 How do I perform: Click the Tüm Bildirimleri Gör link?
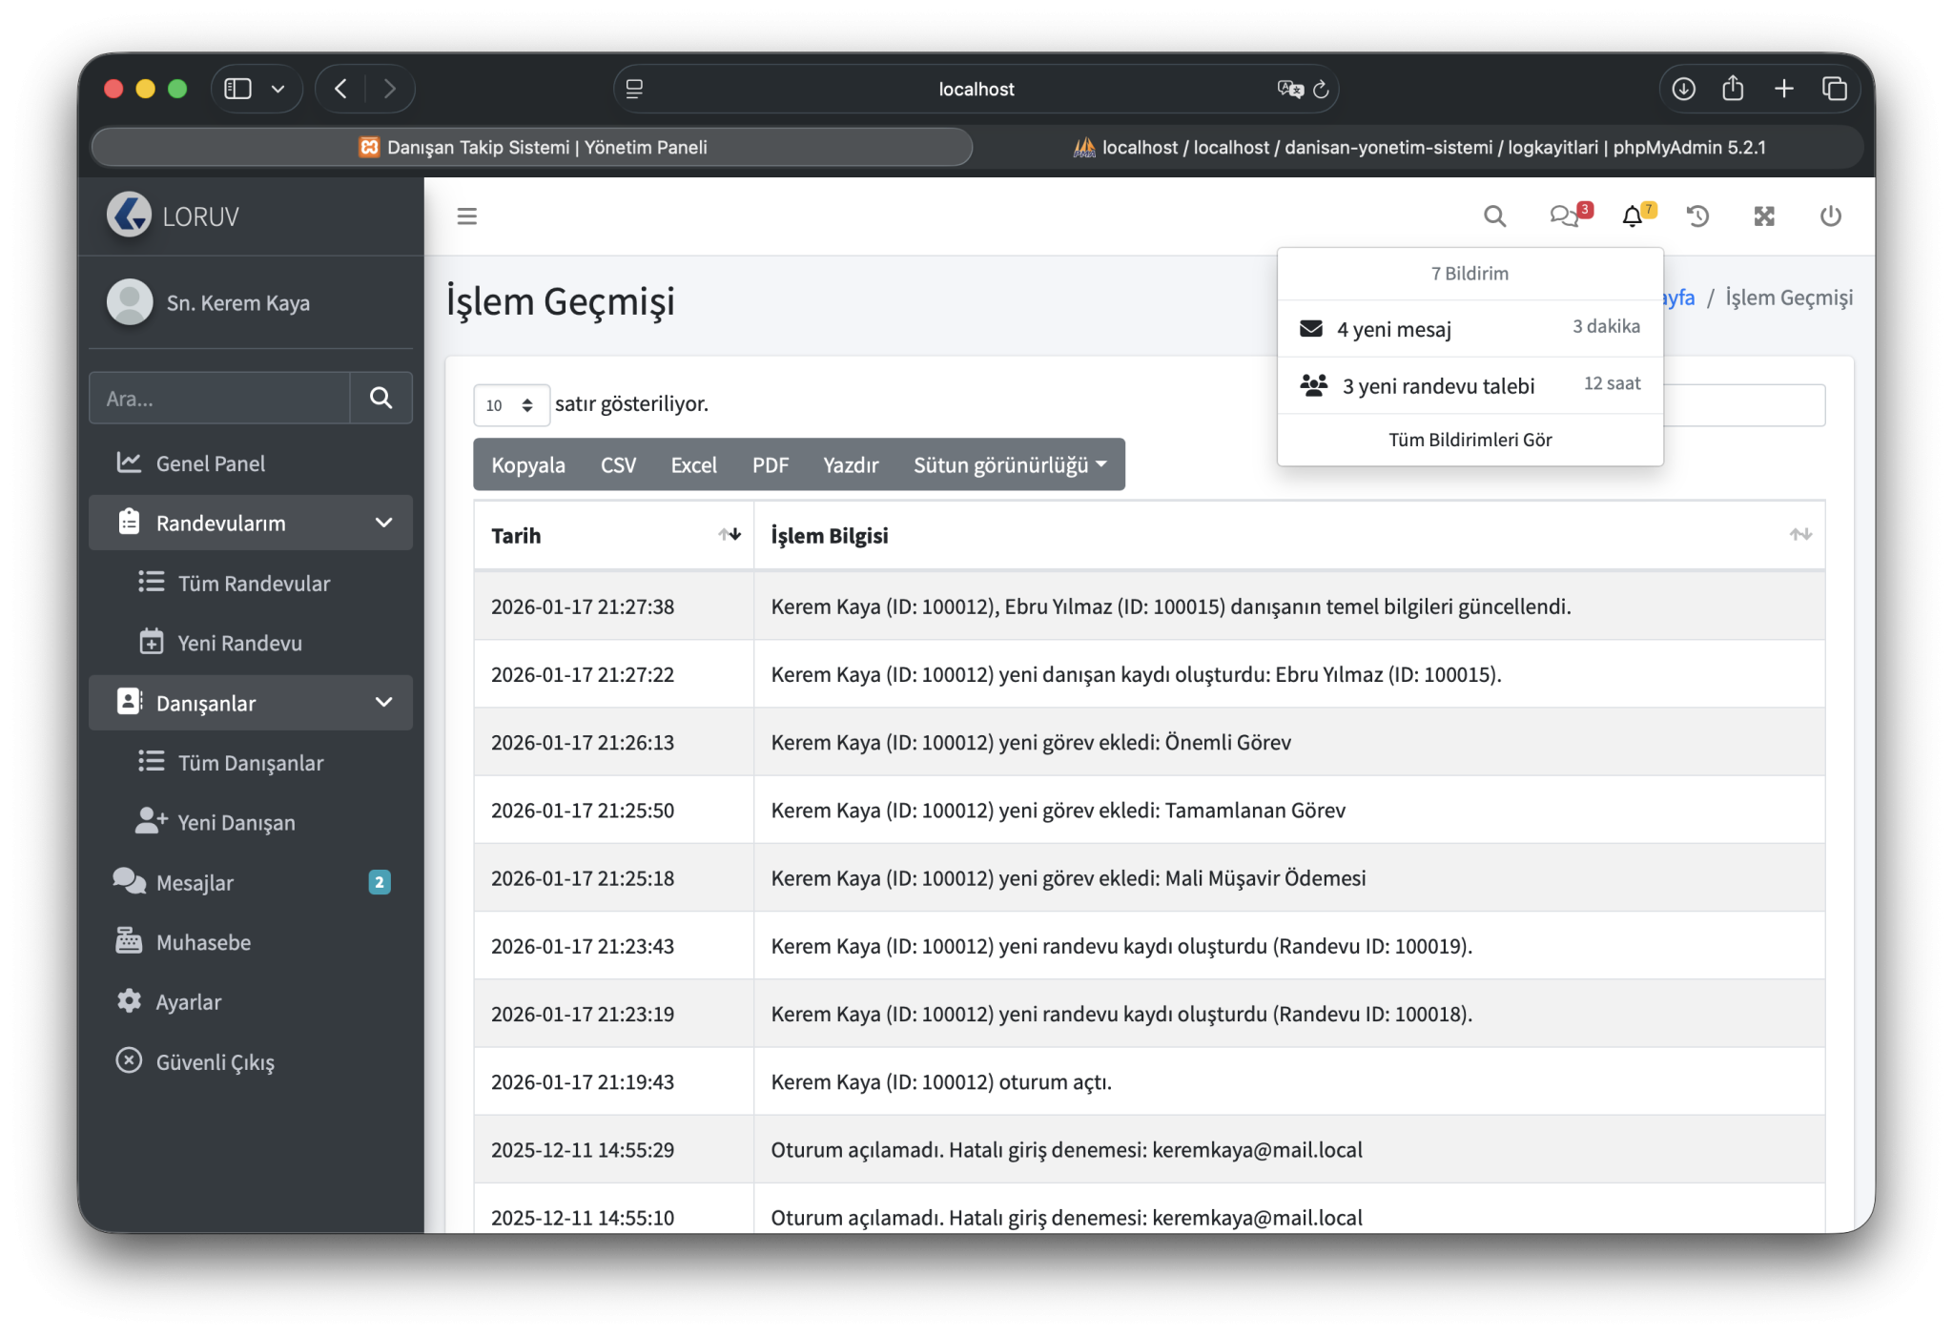pos(1470,440)
